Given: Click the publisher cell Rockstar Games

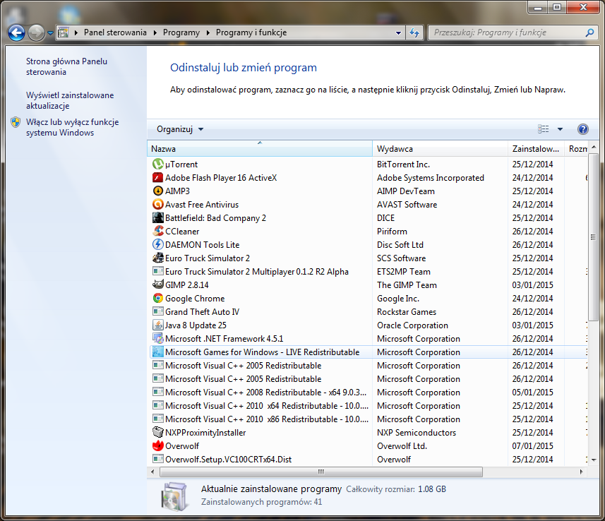Looking at the screenshot, I should (x=407, y=312).
